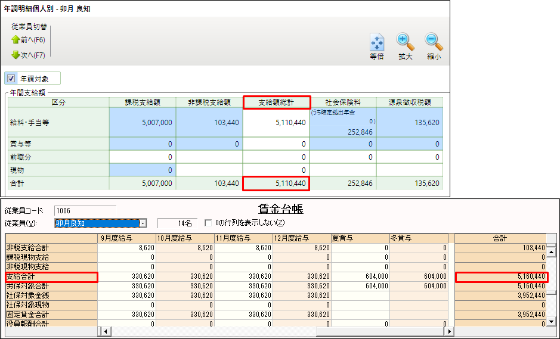This screenshot has height=339, width=560.
Task: Click the 課税支給額 cell for 給料・手当等
Action: [142, 123]
